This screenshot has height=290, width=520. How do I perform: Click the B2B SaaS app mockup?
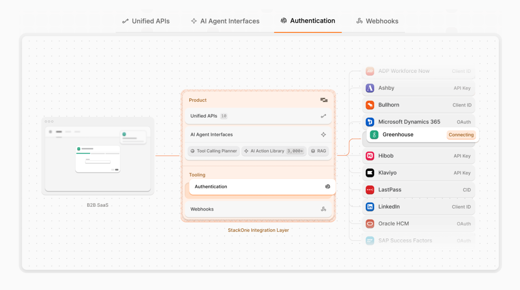coord(98,156)
